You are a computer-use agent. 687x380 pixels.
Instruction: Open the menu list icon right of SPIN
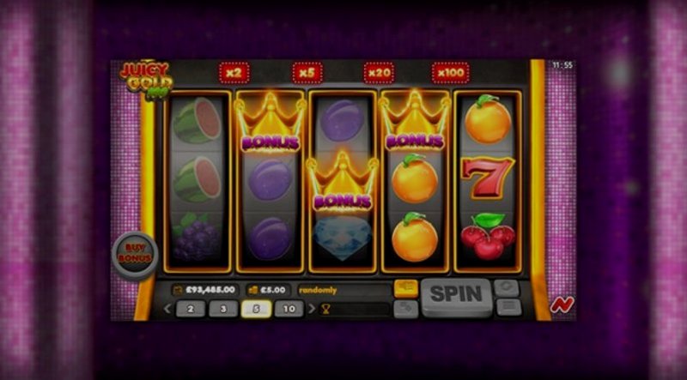(509, 307)
